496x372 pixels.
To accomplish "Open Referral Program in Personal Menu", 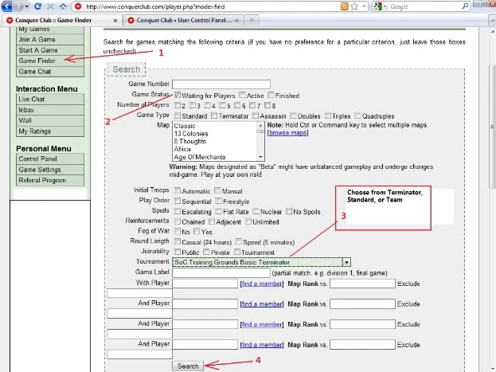I will coord(50,181).
